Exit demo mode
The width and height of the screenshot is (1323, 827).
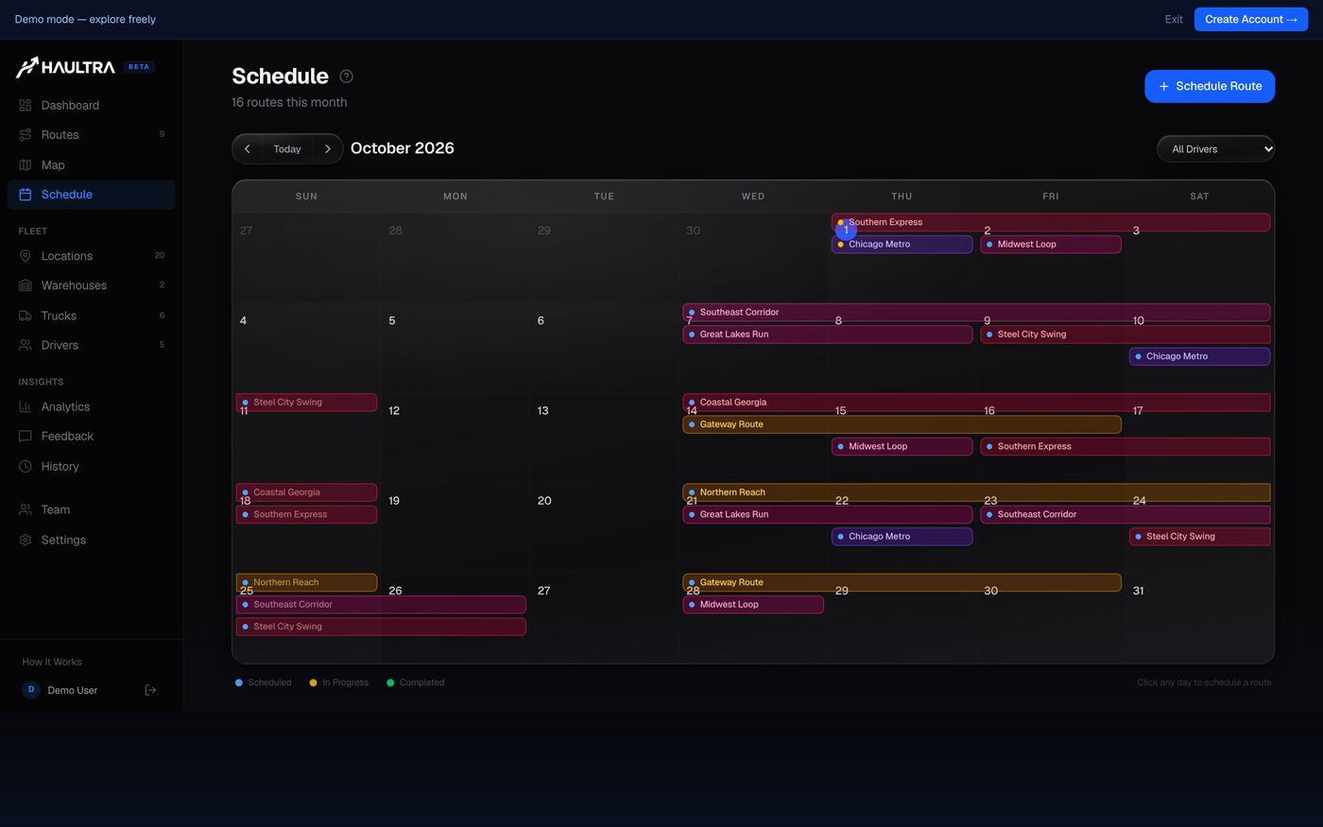[1174, 19]
